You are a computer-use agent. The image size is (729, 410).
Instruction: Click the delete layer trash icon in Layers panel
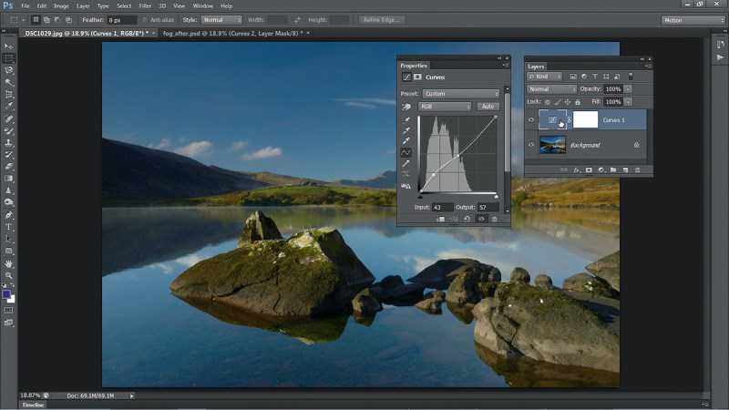pyautogui.click(x=638, y=169)
